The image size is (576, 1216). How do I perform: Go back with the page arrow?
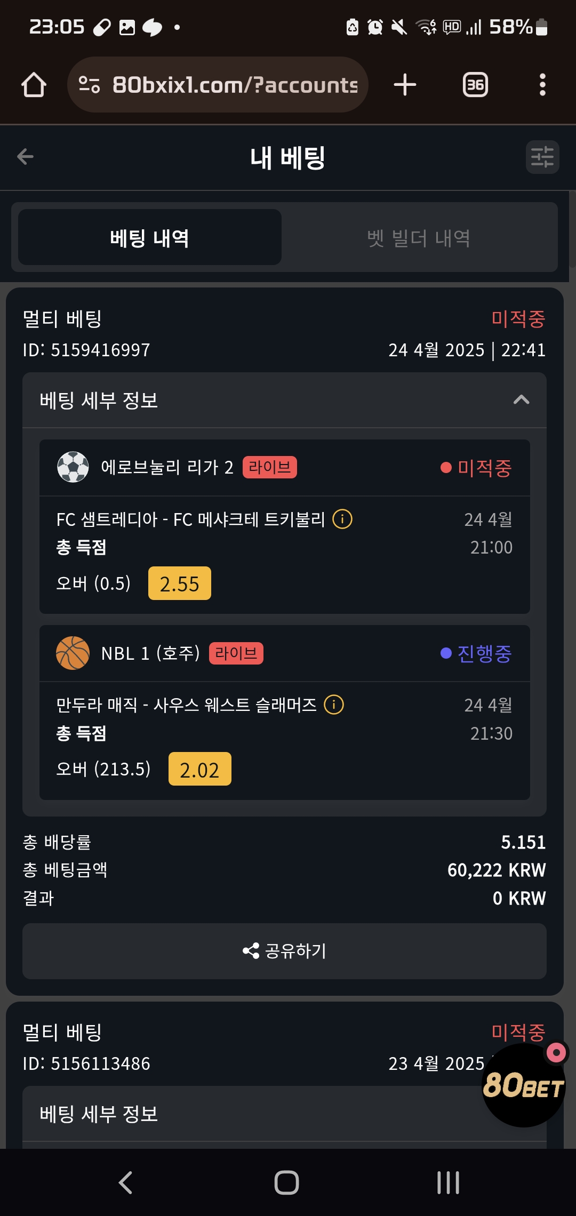pos(26,157)
